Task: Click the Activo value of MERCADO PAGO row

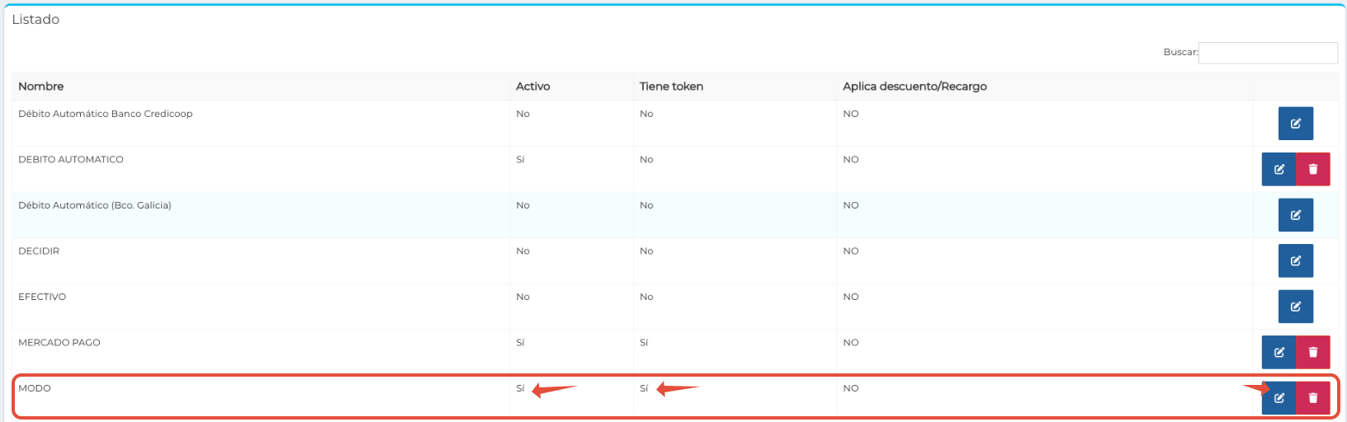Action: (x=520, y=343)
